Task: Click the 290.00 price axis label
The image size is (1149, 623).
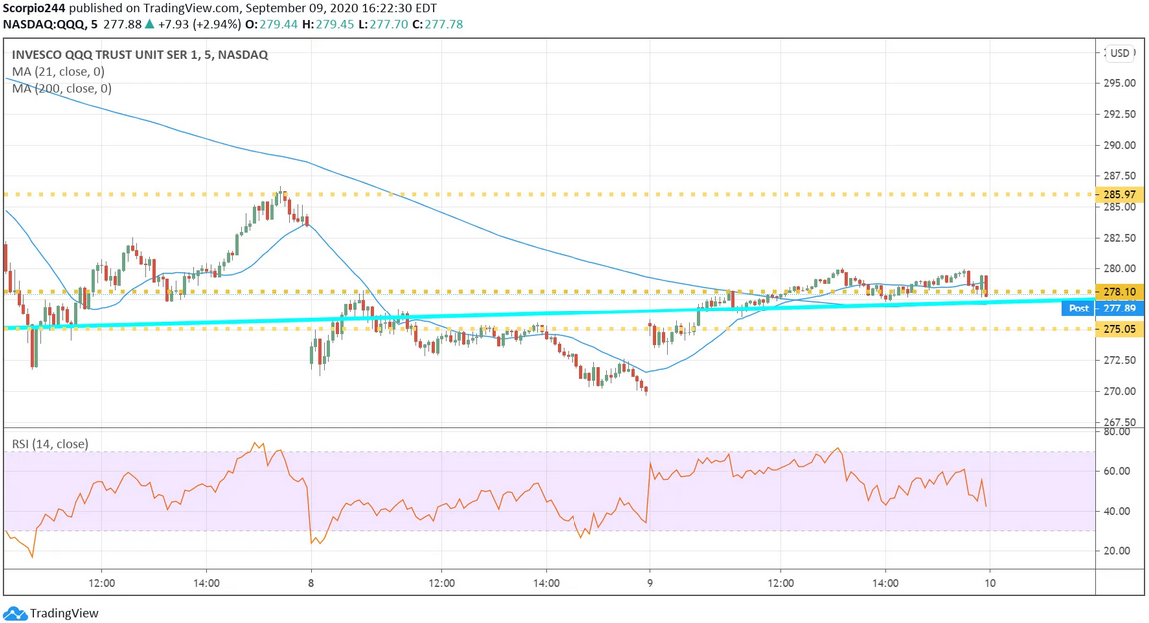Action: click(x=1120, y=144)
